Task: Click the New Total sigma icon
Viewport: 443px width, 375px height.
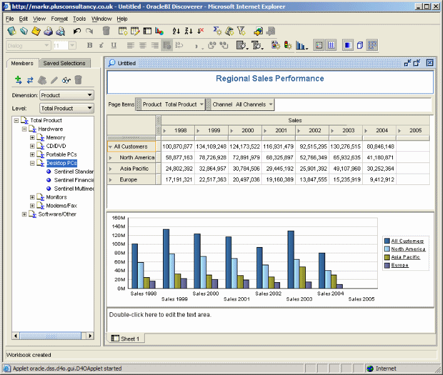Action: 217,31
